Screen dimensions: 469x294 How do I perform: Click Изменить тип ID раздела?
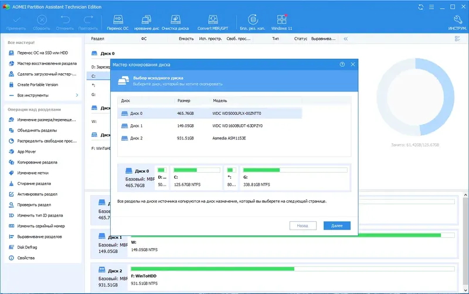click(40, 216)
